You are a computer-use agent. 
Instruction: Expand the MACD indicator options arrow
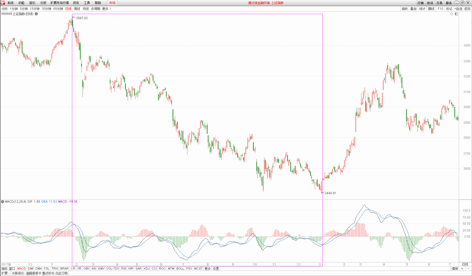(x=3, y=202)
